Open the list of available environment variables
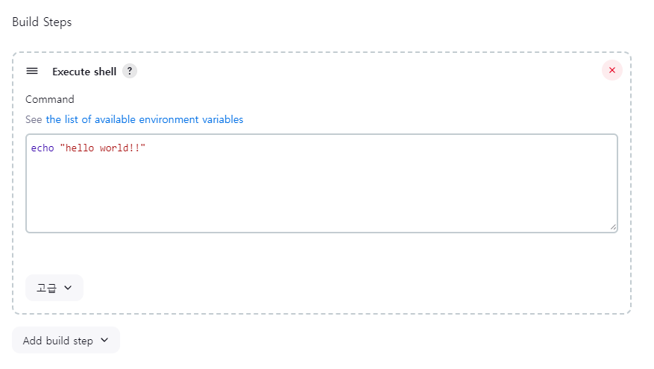 pos(145,120)
